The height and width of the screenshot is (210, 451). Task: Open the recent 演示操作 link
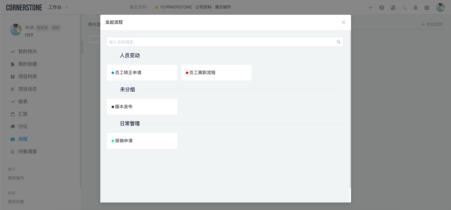click(223, 7)
